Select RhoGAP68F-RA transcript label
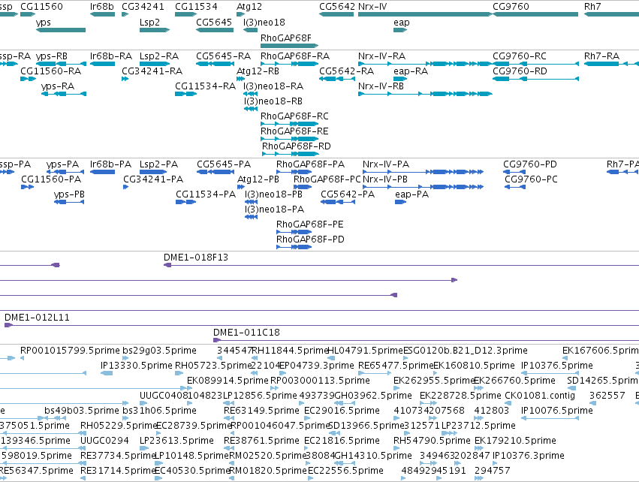This screenshot has height=482, width=639. [x=295, y=56]
